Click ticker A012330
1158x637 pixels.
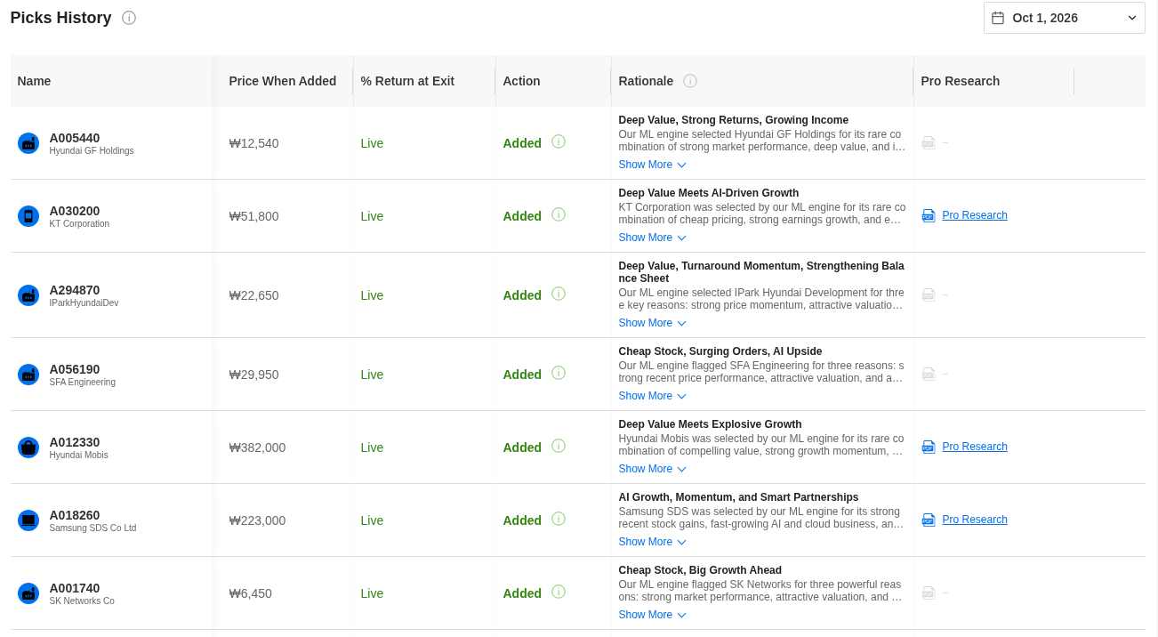(x=75, y=442)
